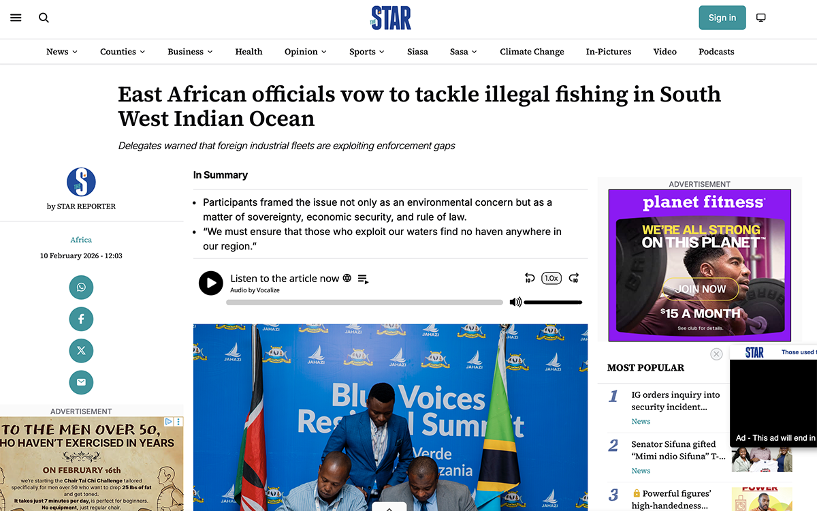Screen dimensions: 817x511
Task: Share article via WhatsApp icon
Action: (81, 288)
